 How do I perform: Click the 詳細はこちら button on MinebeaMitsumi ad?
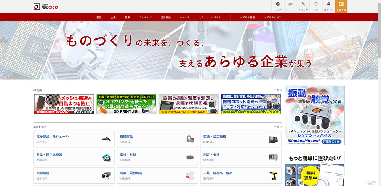331,141
